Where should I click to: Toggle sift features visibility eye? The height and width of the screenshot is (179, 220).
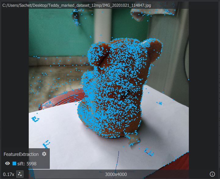pyautogui.click(x=7, y=163)
